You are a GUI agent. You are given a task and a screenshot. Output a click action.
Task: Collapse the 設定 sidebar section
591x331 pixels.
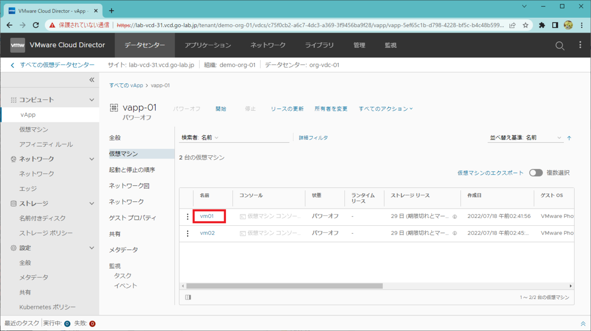(x=92, y=248)
